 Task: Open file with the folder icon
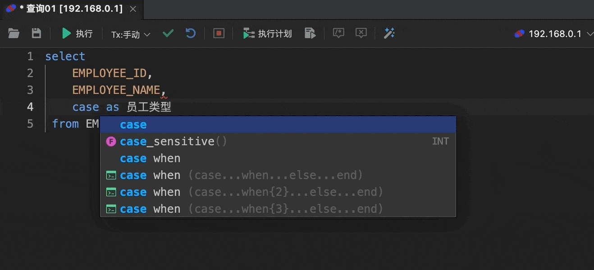14,33
